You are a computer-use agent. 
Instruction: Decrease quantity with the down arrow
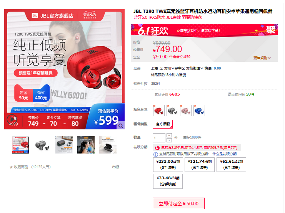169,140
